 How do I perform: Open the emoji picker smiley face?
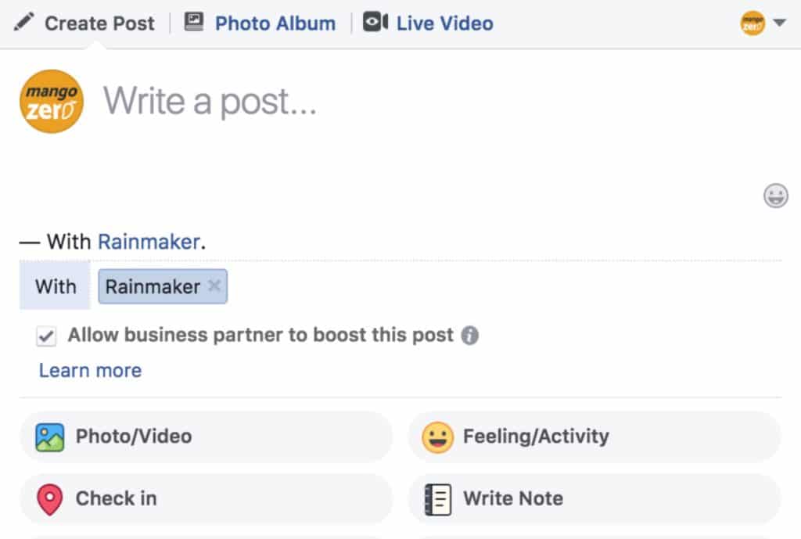point(775,196)
